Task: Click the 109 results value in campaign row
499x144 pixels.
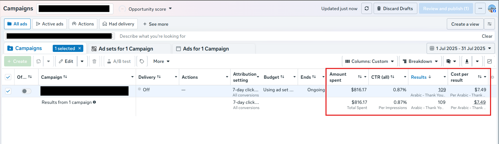Action: pyautogui.click(x=442, y=90)
